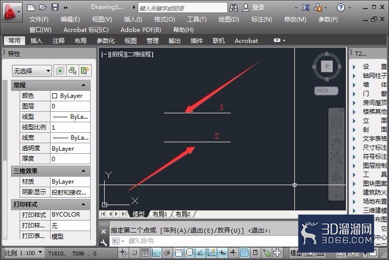Click the Zoom Extents tool on navigation bar

click(x=336, y=157)
